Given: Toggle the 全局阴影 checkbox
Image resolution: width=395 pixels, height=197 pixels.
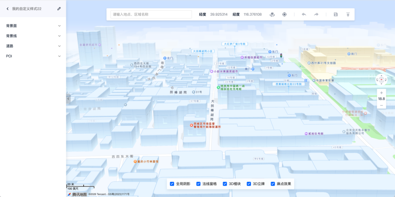Looking at the screenshot, I should [x=172, y=184].
